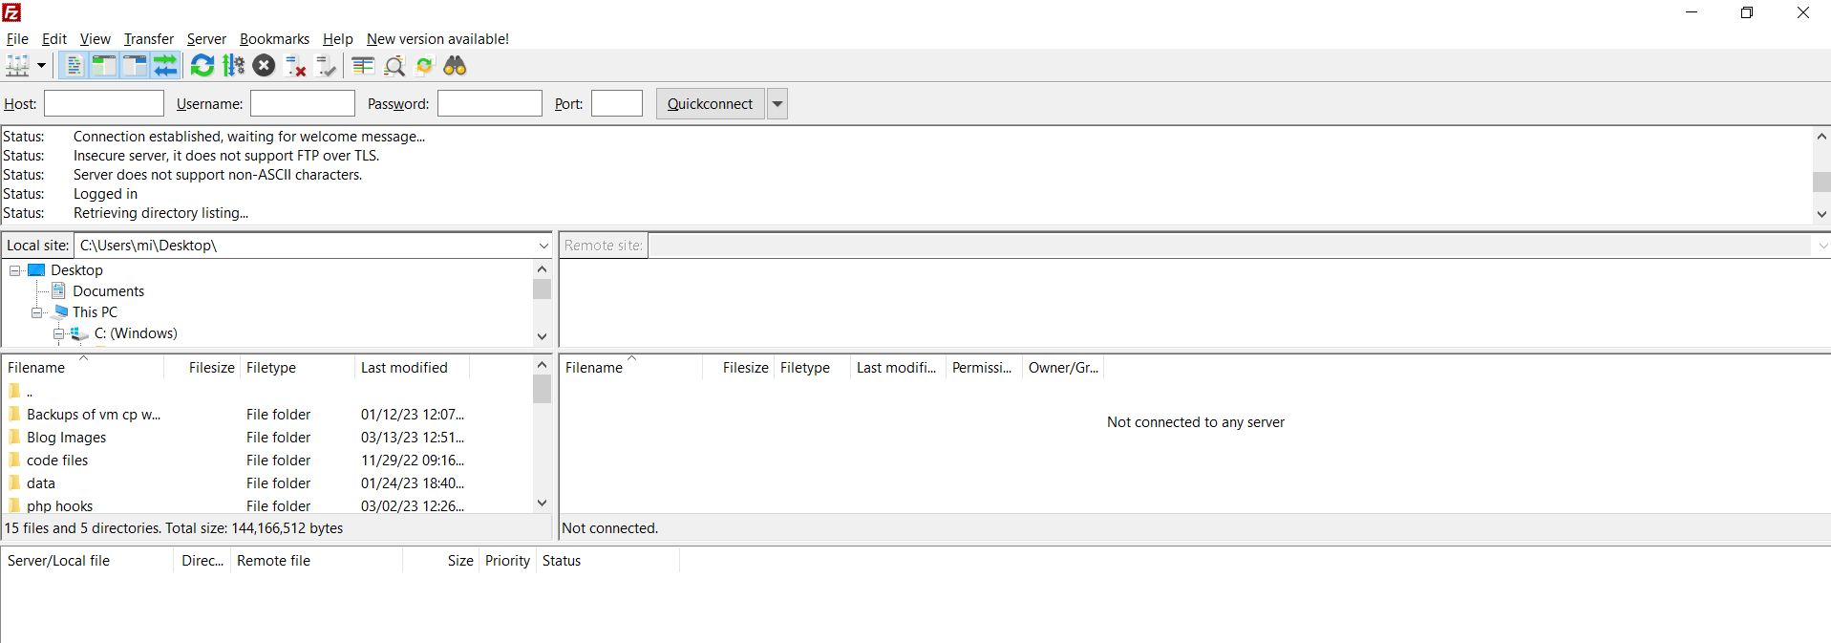
Task: Click the message log scrollbar down arrow
Action: pos(1821,215)
